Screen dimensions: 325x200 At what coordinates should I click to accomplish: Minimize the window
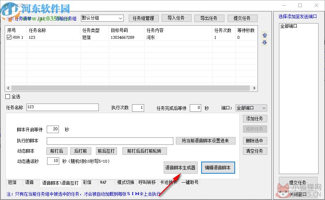pos(284,5)
